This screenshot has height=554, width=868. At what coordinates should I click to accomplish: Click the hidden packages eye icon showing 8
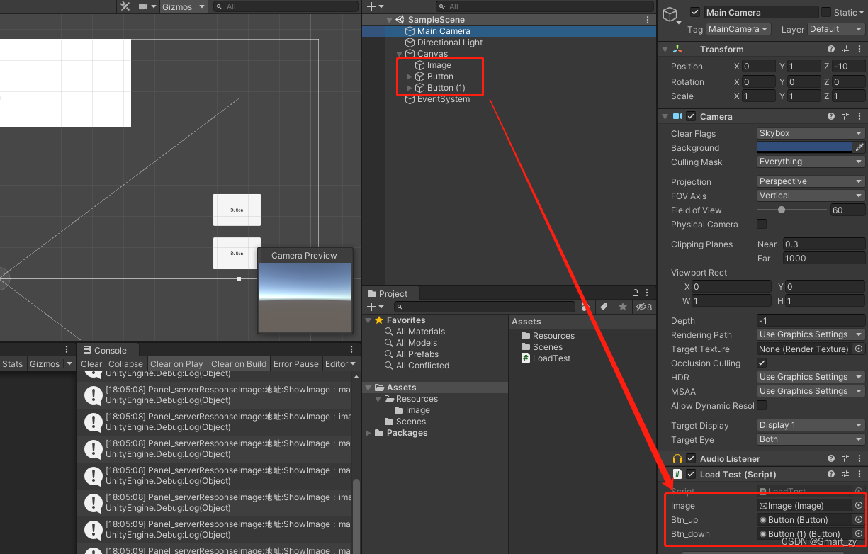click(642, 307)
